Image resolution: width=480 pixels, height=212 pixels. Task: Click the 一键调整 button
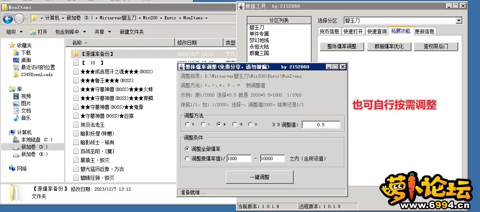click(x=260, y=177)
